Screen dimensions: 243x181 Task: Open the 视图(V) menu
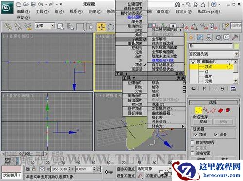point(76,12)
